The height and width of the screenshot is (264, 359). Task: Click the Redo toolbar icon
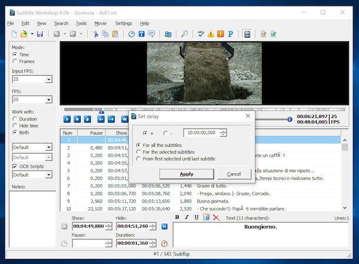tap(73, 34)
